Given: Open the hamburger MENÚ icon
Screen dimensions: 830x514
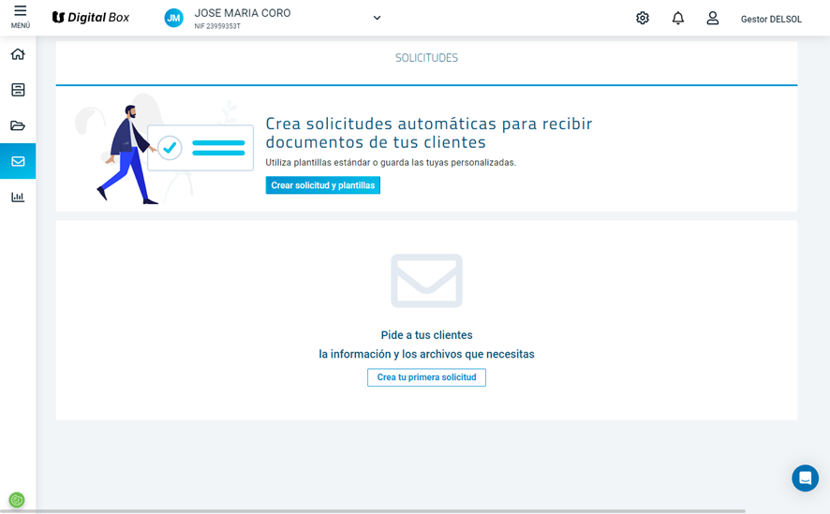Looking at the screenshot, I should [20, 17].
